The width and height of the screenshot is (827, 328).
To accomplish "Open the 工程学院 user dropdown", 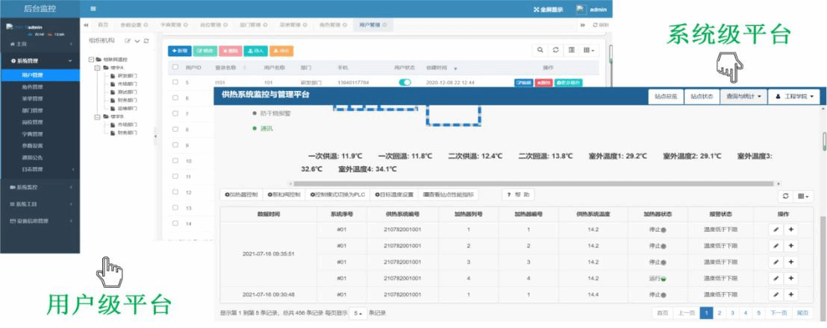I will [793, 96].
